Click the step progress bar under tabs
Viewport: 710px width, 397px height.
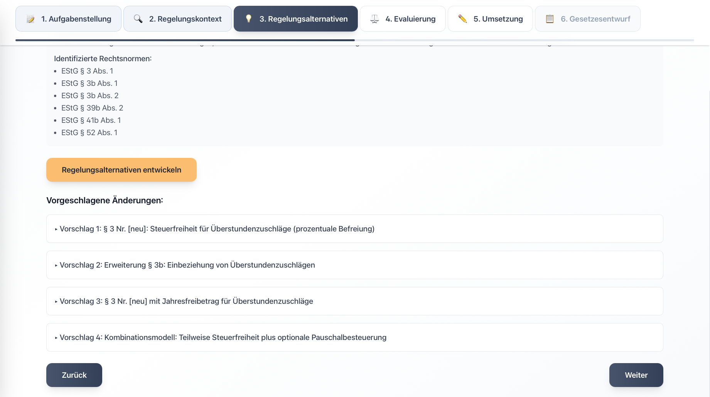tap(355, 40)
